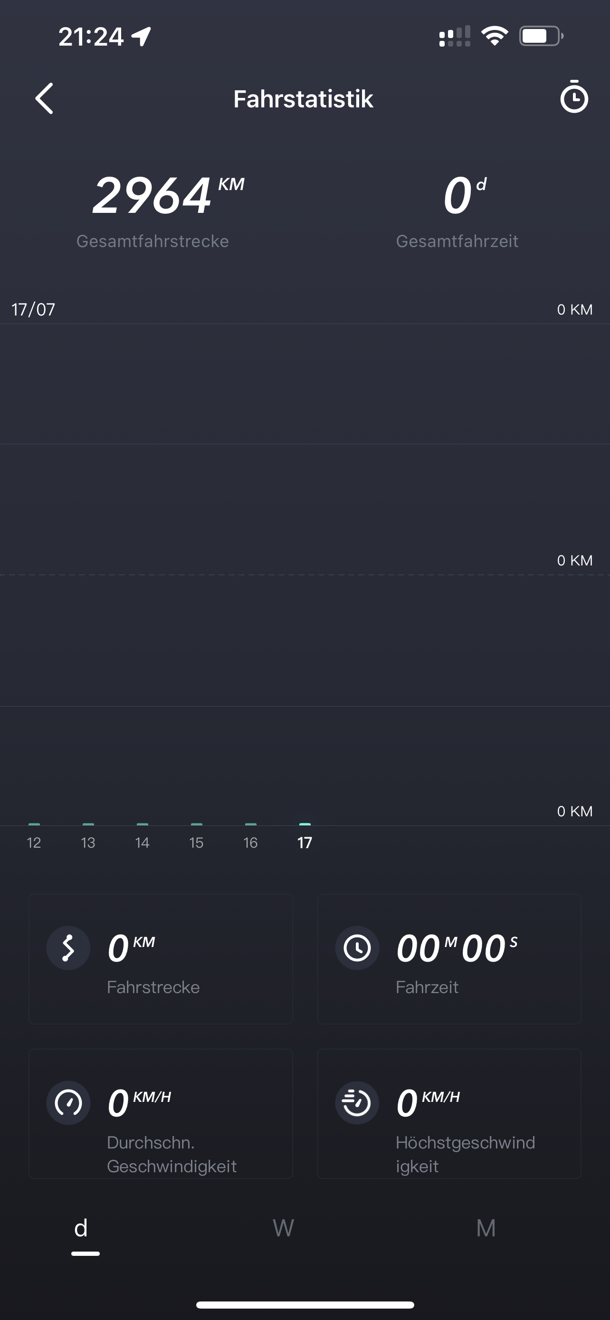Switch to the daily 'd' tab
Image resolution: width=610 pixels, height=1320 pixels.
point(81,1229)
